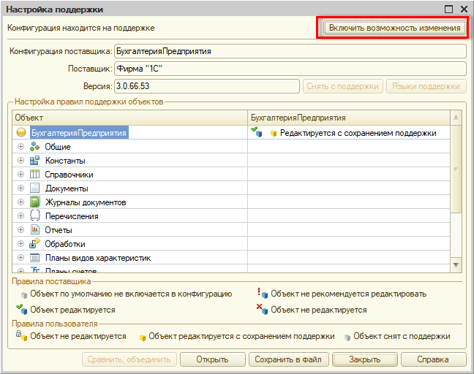This screenshot has height=374, width=474.
Task: Expand the Общие tree branch
Action: [20, 147]
